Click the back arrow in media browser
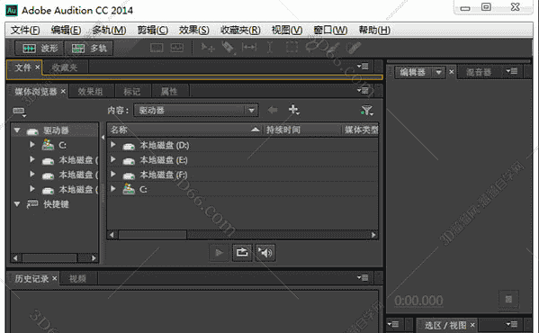The width and height of the screenshot is (539, 333). 273,110
